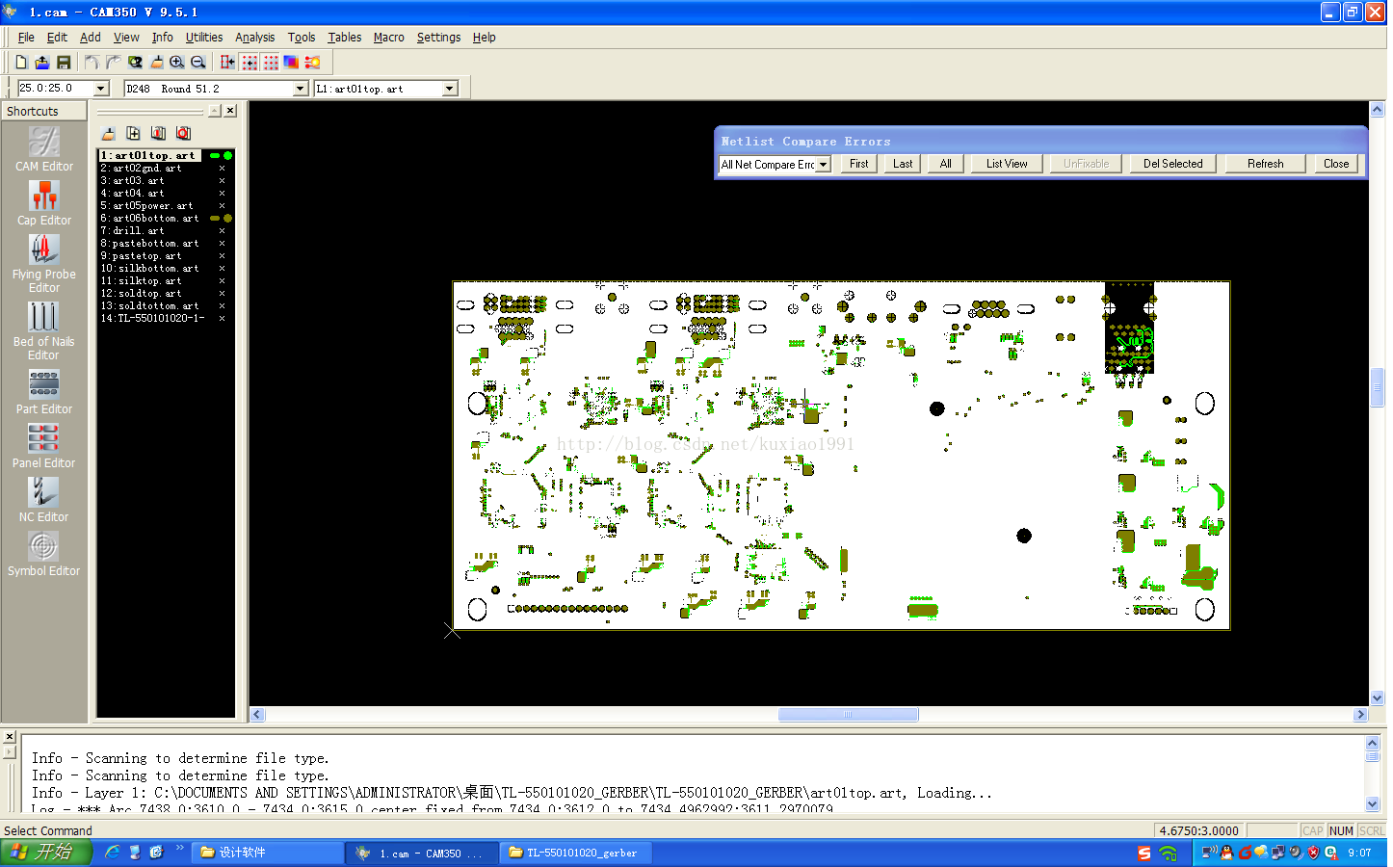Close the layer panel with X button
Image resolution: width=1393 pixels, height=867 pixels.
click(230, 111)
